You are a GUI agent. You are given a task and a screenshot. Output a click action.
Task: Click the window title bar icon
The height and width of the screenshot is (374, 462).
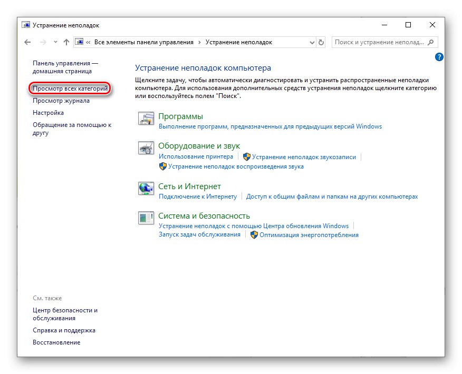26,25
